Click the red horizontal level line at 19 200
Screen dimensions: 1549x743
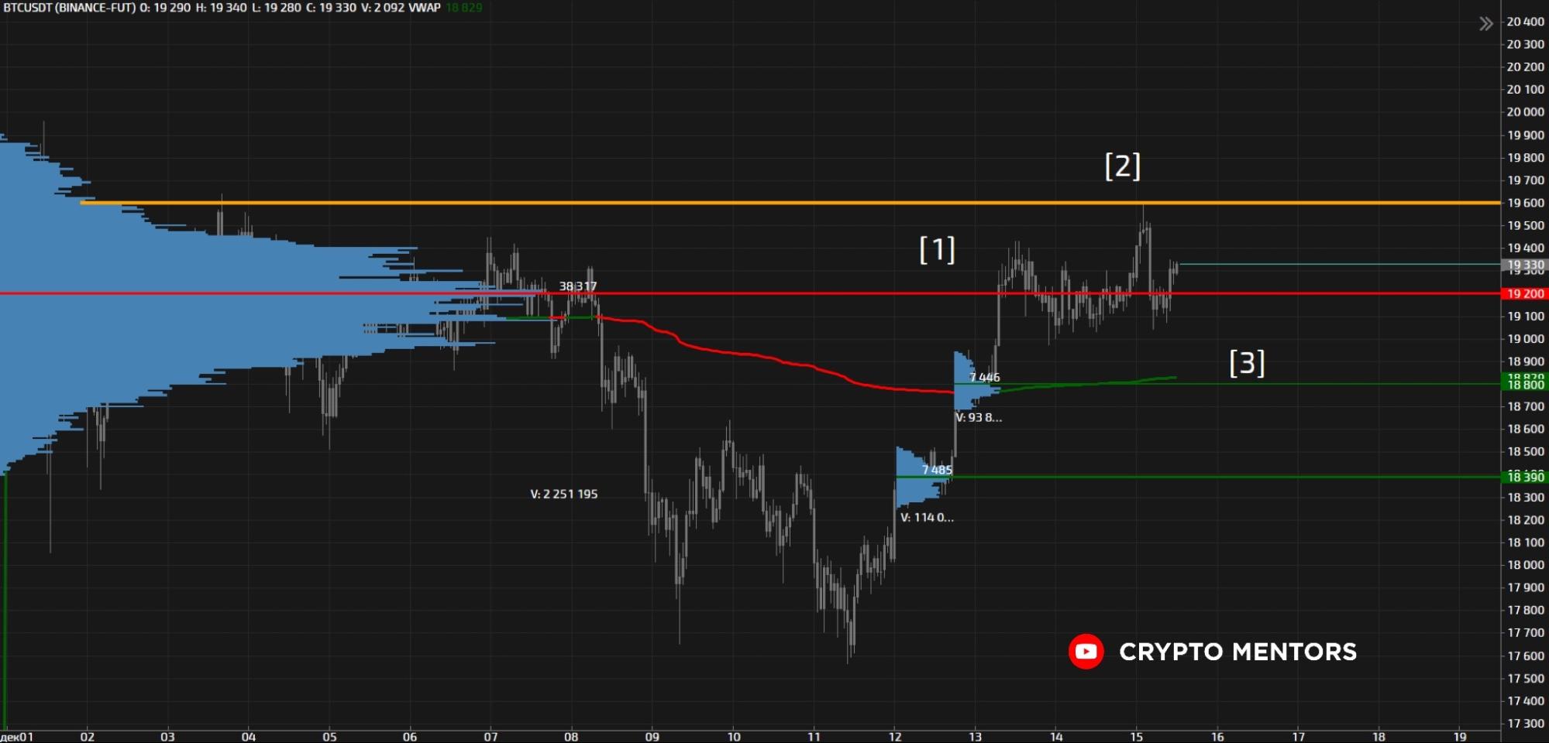[x=750, y=293]
